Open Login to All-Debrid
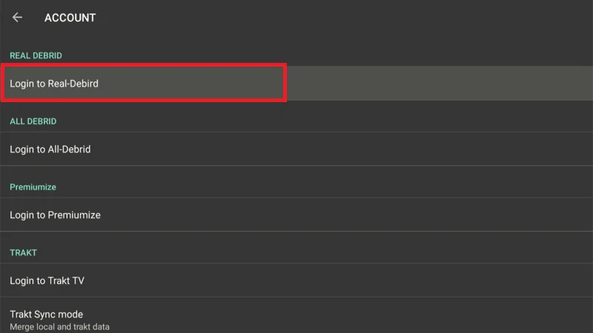The height and width of the screenshot is (333, 593). [x=50, y=149]
